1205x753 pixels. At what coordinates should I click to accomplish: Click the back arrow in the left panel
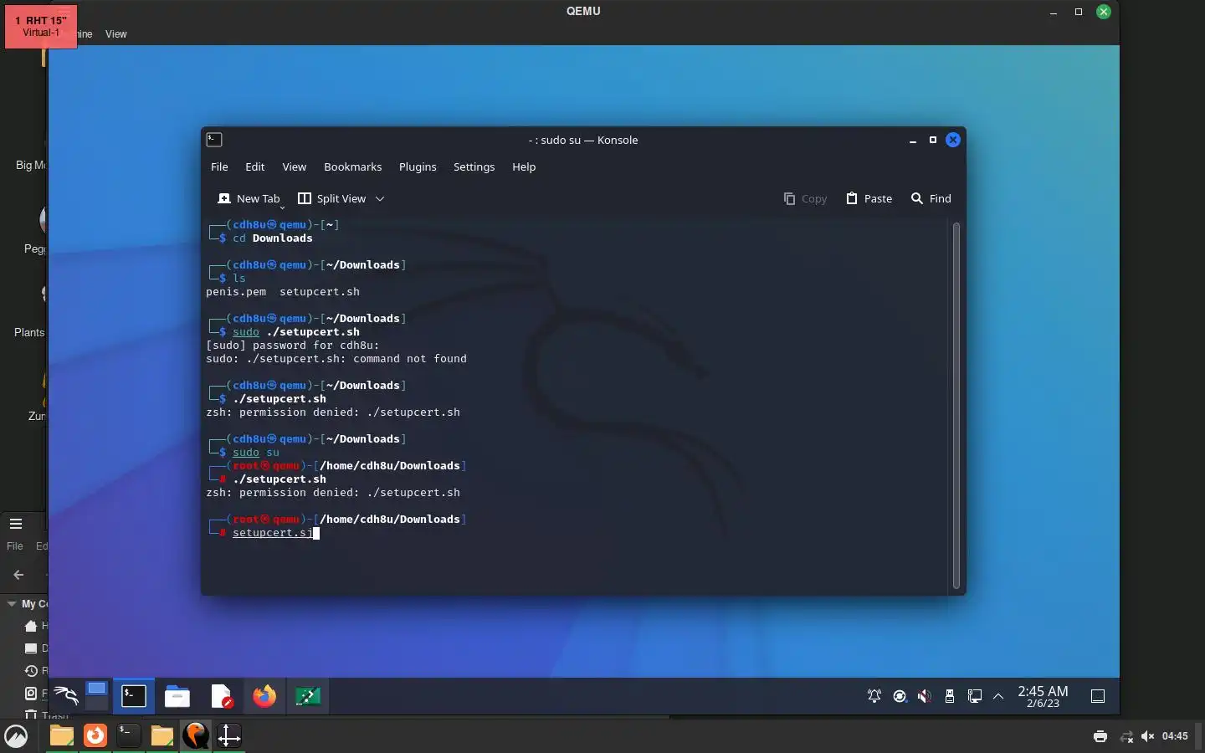[x=18, y=575]
